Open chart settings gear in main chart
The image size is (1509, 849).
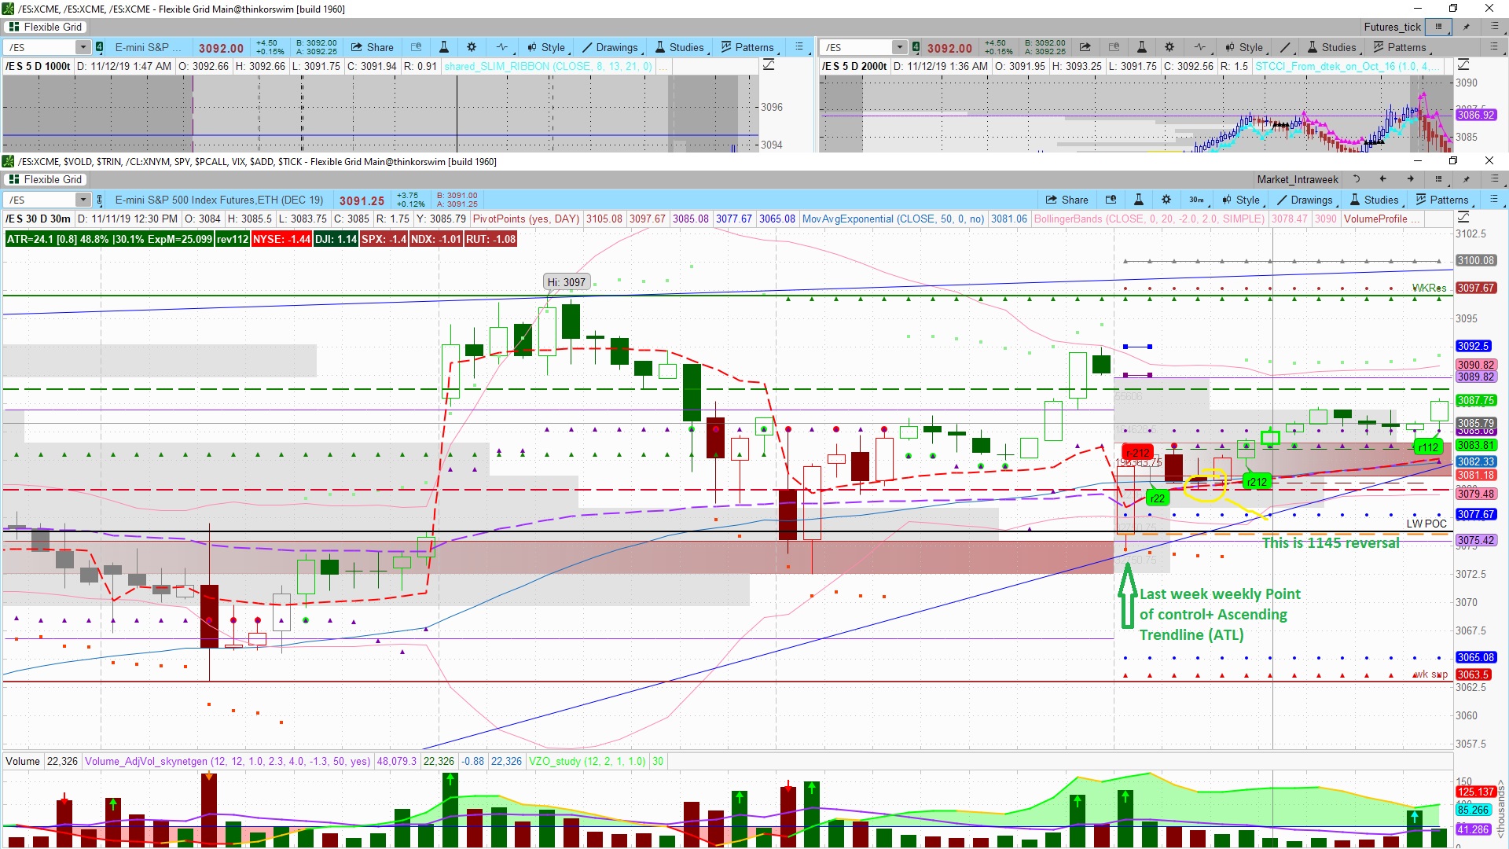pos(1166,200)
